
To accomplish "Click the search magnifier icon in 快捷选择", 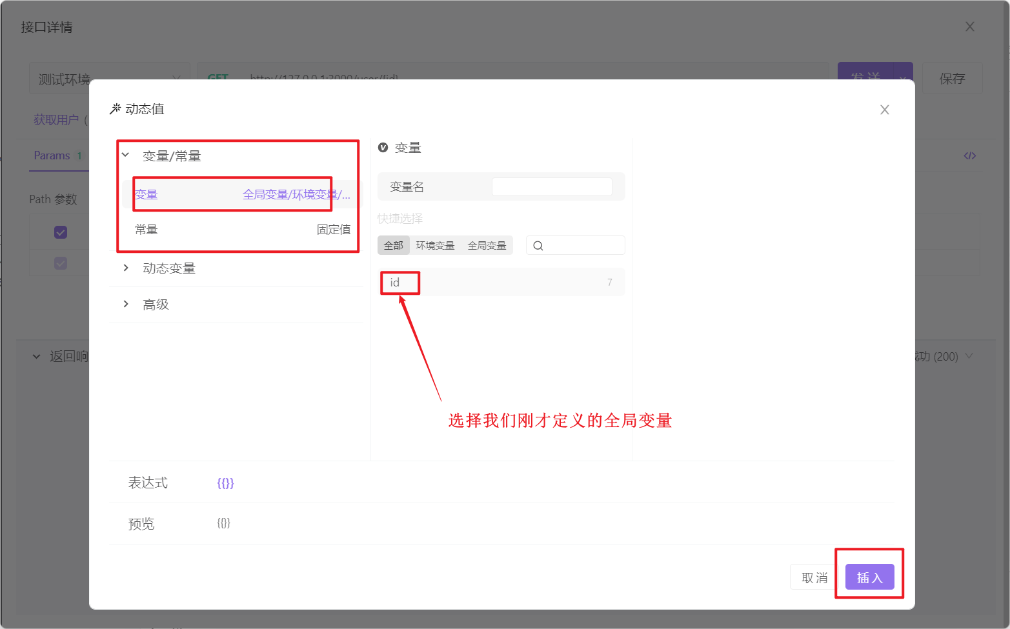I will [x=538, y=246].
